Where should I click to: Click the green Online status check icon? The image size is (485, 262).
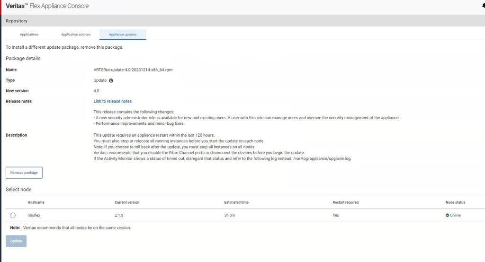(x=447, y=215)
